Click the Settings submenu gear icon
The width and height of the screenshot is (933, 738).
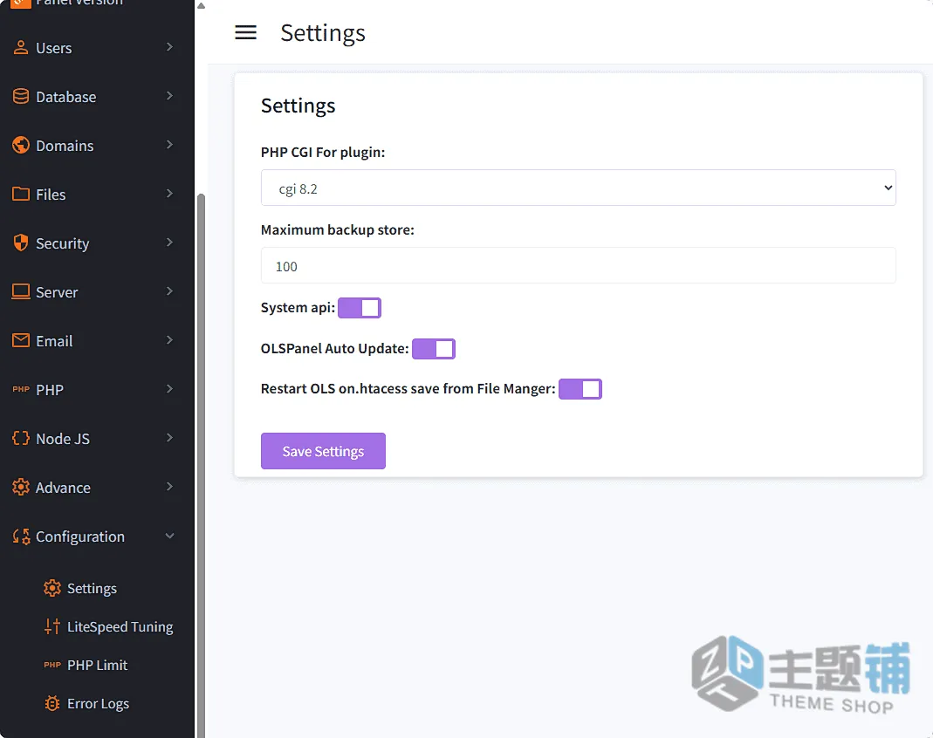point(52,588)
